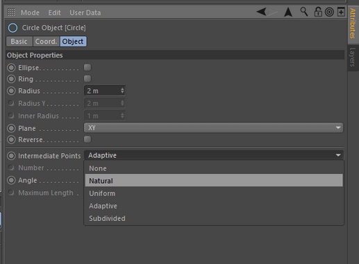The height and width of the screenshot is (264, 359).
Task: Open the Mode menu
Action: coord(30,12)
